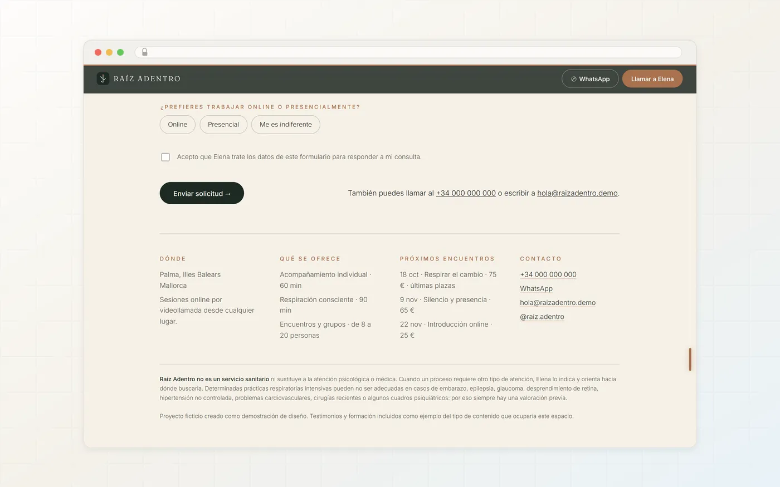Choose the Me es indiferente option
The width and height of the screenshot is (780, 487).
click(x=286, y=125)
